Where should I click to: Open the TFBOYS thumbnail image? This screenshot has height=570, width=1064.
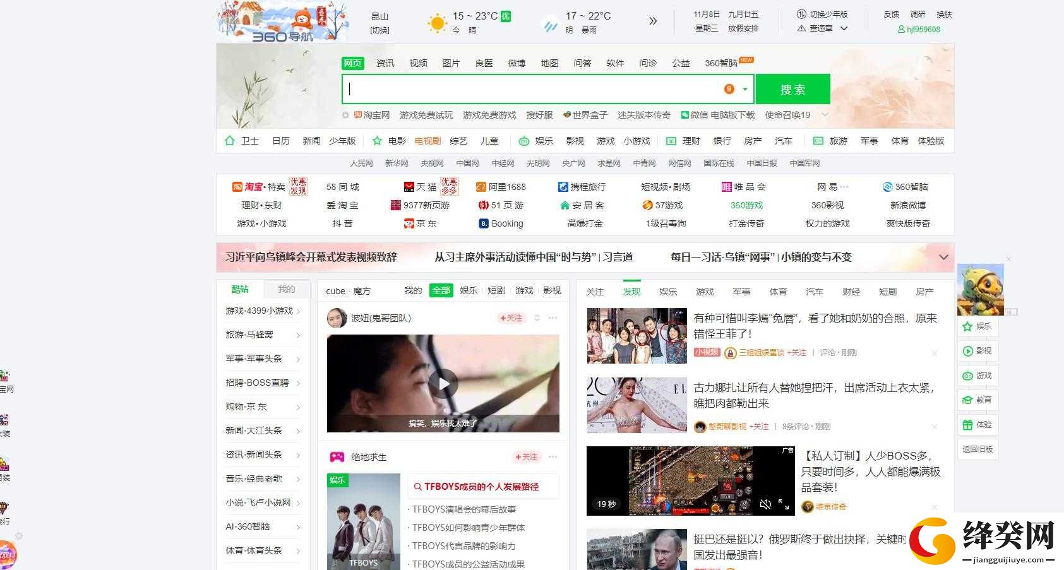364,521
